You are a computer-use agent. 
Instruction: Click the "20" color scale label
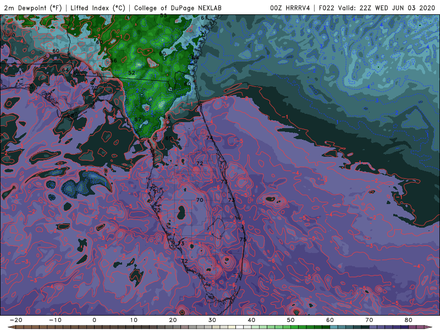coord(173,320)
